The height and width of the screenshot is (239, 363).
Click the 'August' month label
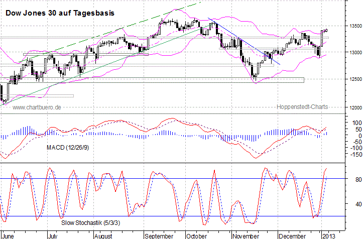[103, 236]
